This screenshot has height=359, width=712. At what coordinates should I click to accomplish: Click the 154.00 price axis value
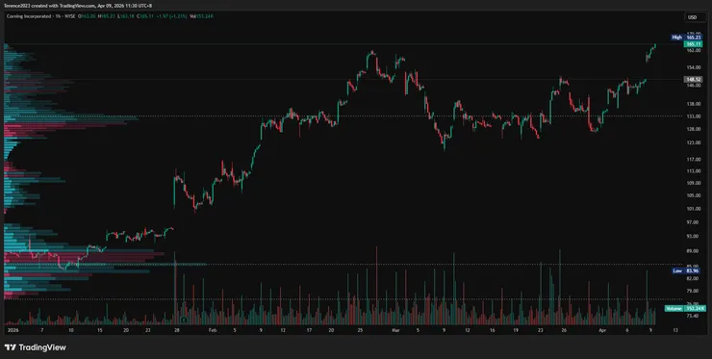[693, 67]
